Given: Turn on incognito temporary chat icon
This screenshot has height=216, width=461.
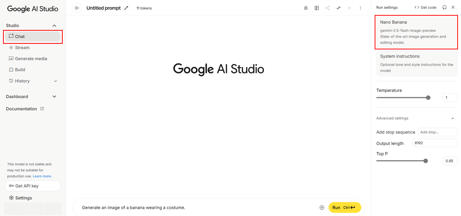Looking at the screenshot, I should tap(306, 8).
